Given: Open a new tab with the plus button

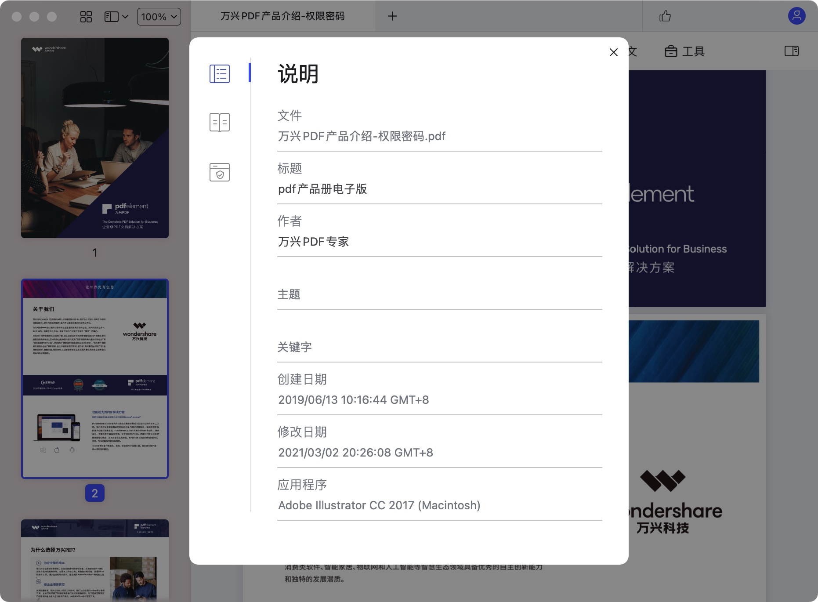Looking at the screenshot, I should coord(392,16).
